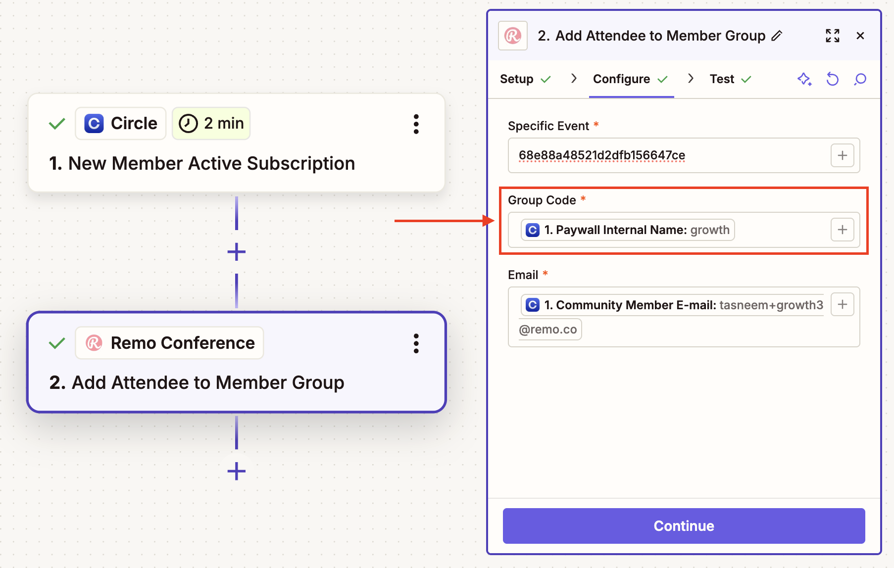
Task: Open three-dot menu on Circle step
Action: (x=416, y=124)
